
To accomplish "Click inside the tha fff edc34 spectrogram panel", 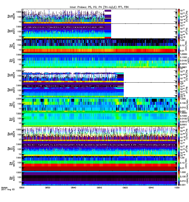I will pos(99,16).
